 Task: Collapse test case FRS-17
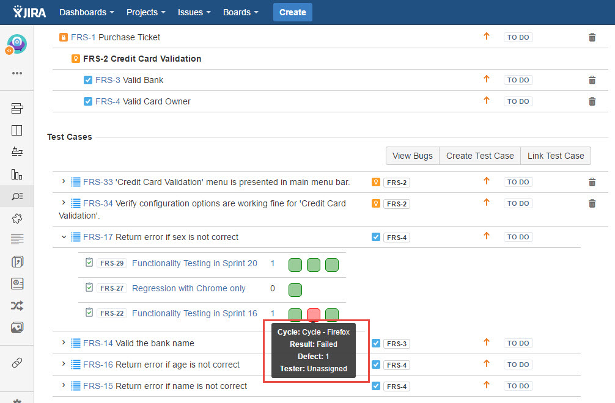[64, 237]
